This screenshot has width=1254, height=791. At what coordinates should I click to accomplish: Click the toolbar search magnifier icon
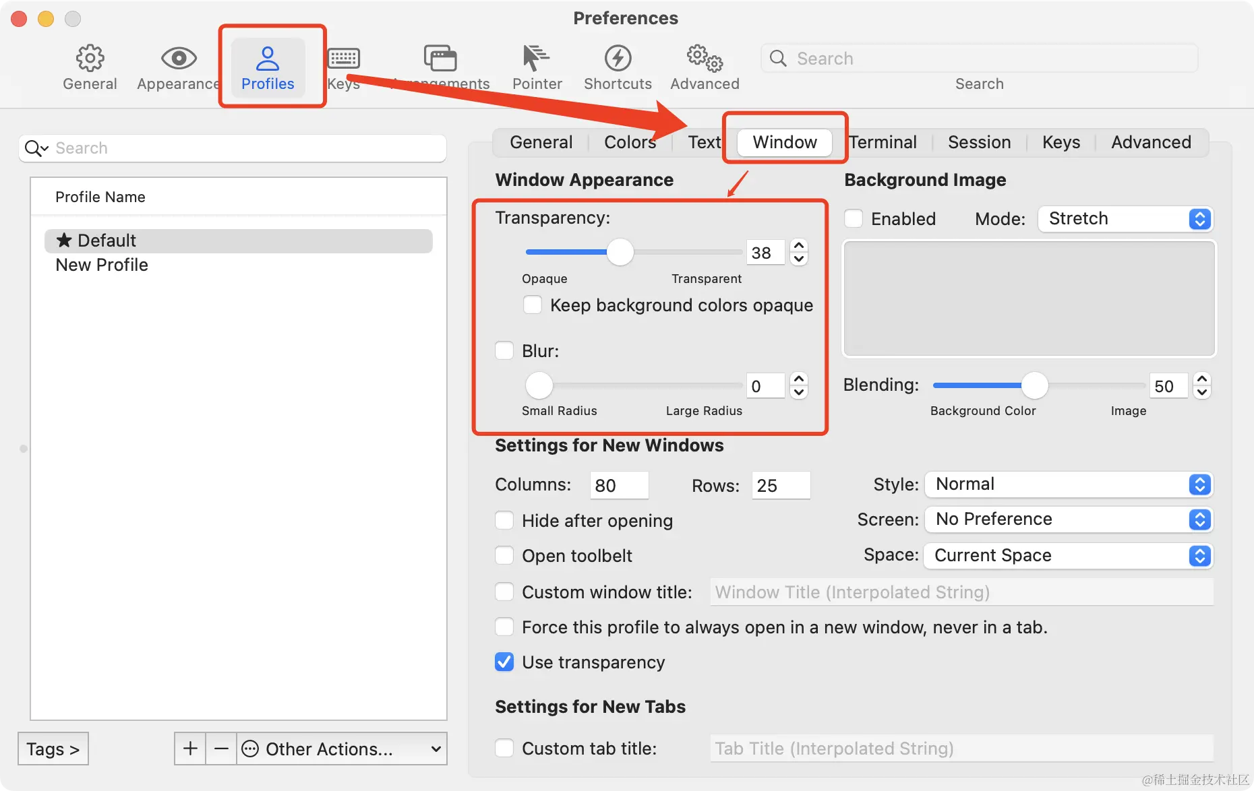[x=778, y=59]
